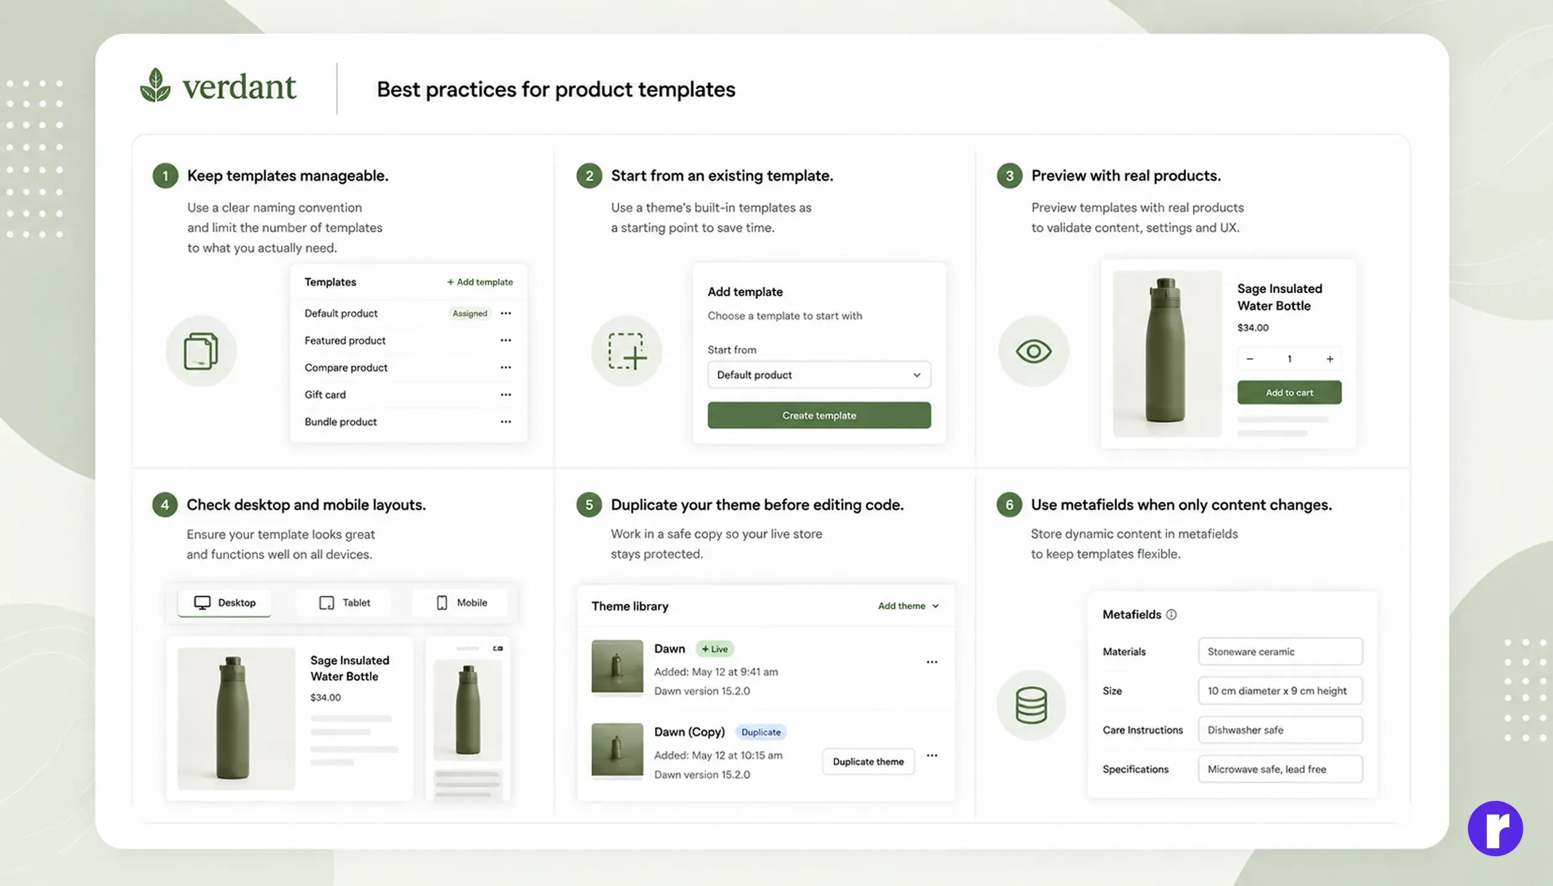The height and width of the screenshot is (886, 1553).
Task: Click the dashed square plus icon
Action: pos(627,351)
